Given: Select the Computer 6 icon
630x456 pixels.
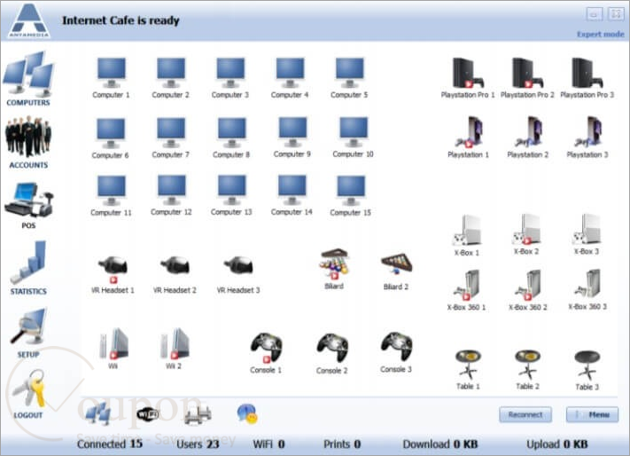Looking at the screenshot, I should tap(111, 133).
